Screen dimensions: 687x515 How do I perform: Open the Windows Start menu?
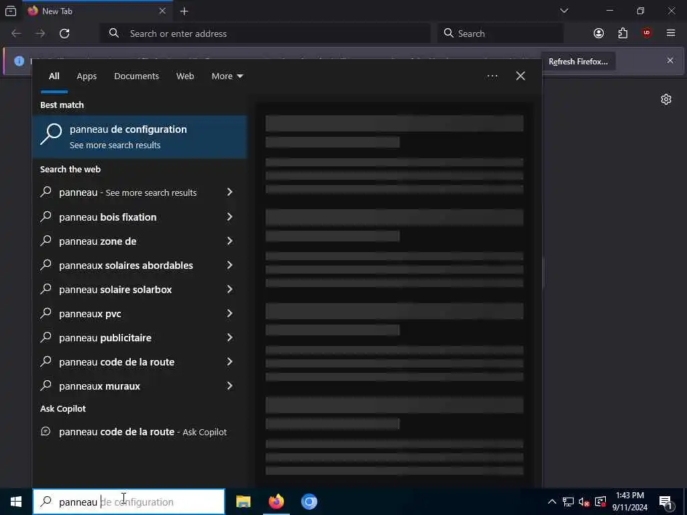pyautogui.click(x=16, y=502)
